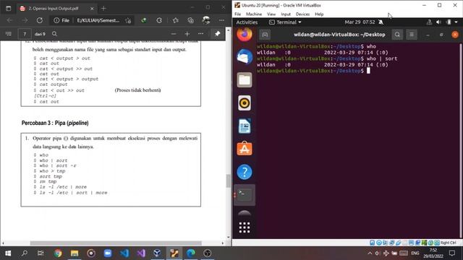Image resolution: width=463 pixels, height=260 pixels.
Task: Open browser Favorites list icon
Action: [x=175, y=20]
